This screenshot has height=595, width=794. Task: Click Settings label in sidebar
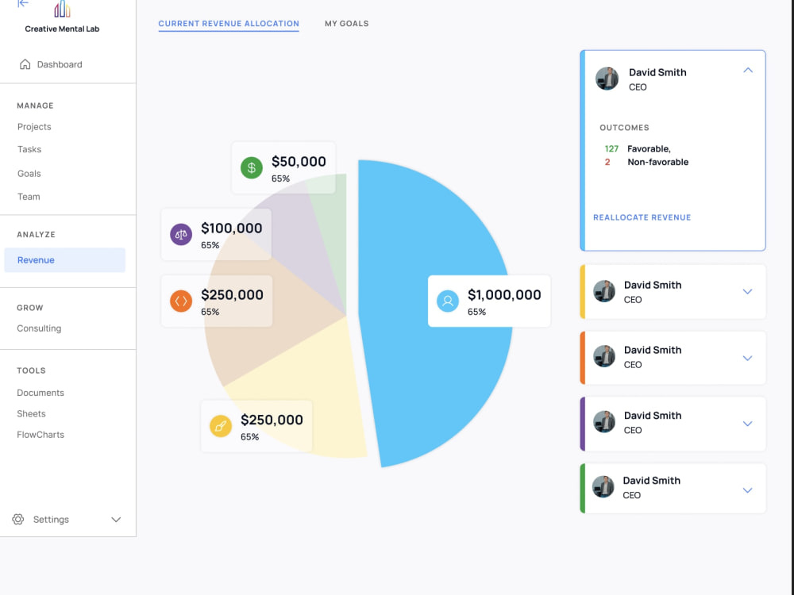pos(51,520)
